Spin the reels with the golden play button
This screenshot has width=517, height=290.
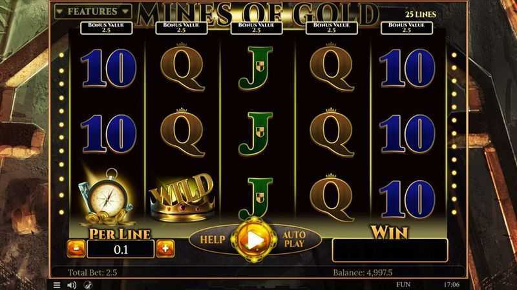click(254, 240)
